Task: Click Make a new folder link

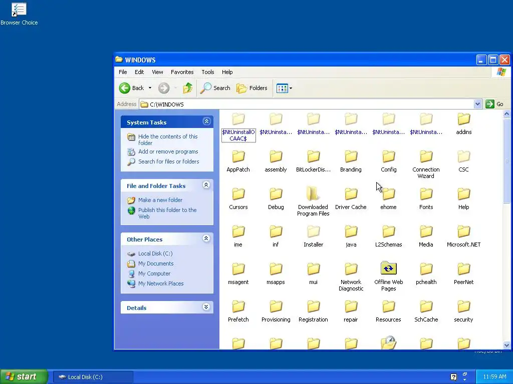Action: coord(160,200)
